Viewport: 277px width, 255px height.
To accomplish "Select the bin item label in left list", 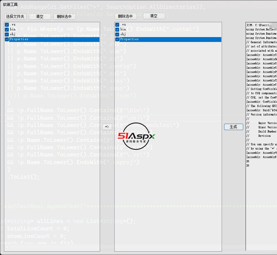I will tap(13, 29).
